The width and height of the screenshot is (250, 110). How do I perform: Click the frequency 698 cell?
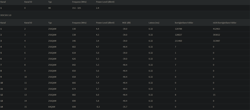pyautogui.click(x=74, y=107)
